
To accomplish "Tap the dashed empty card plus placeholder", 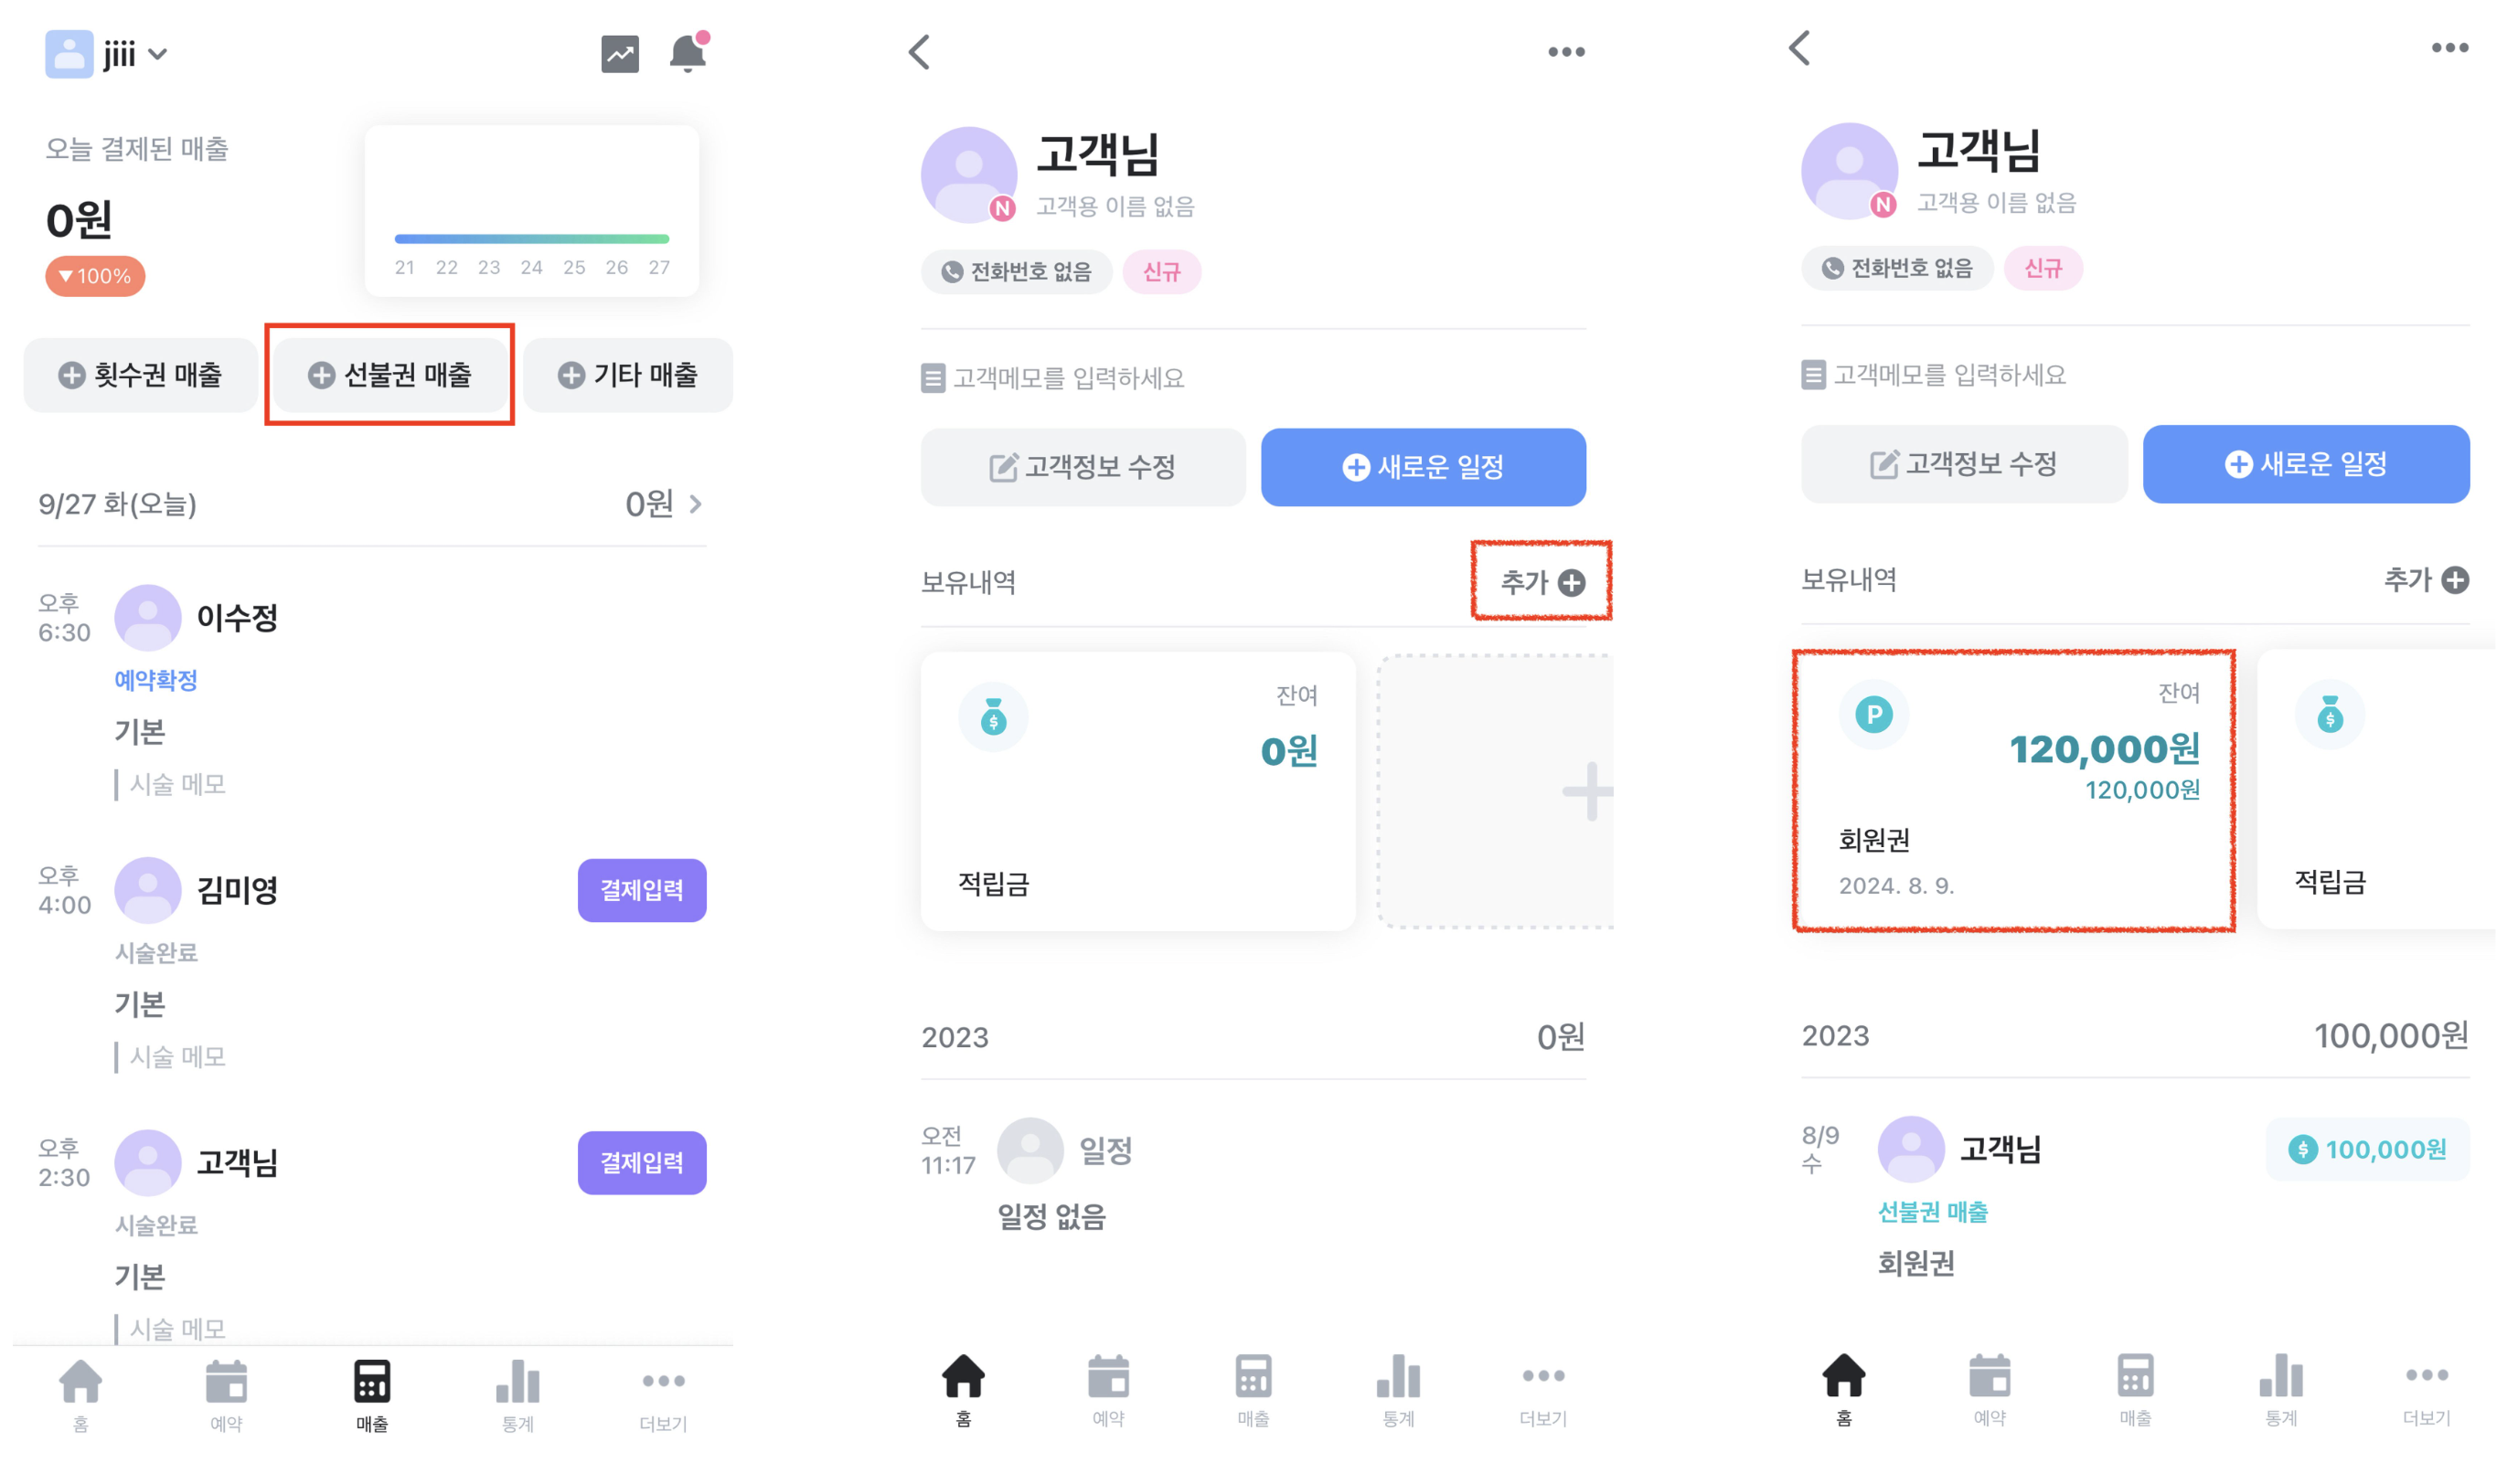I will (1496, 791).
